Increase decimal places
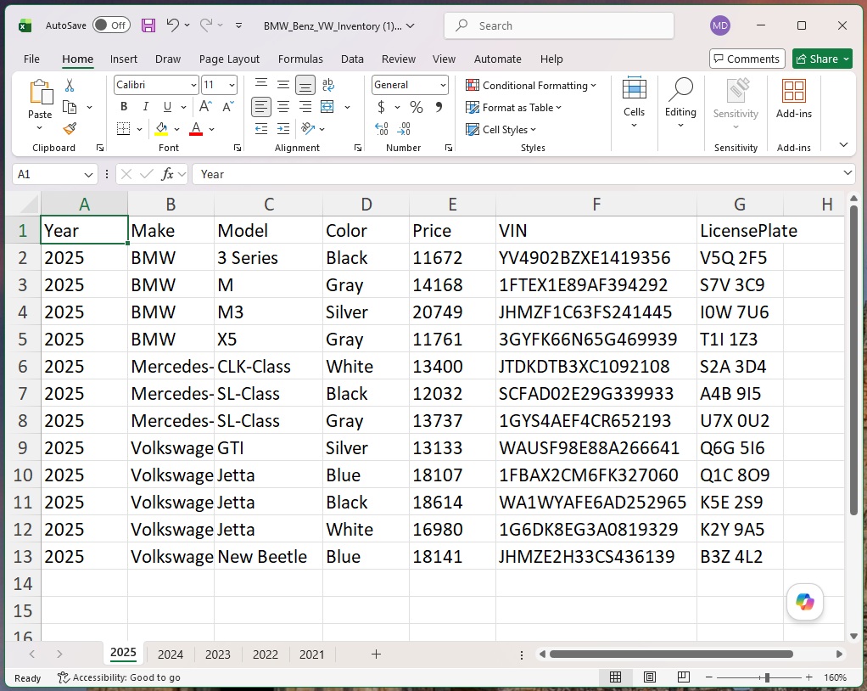 382,129
